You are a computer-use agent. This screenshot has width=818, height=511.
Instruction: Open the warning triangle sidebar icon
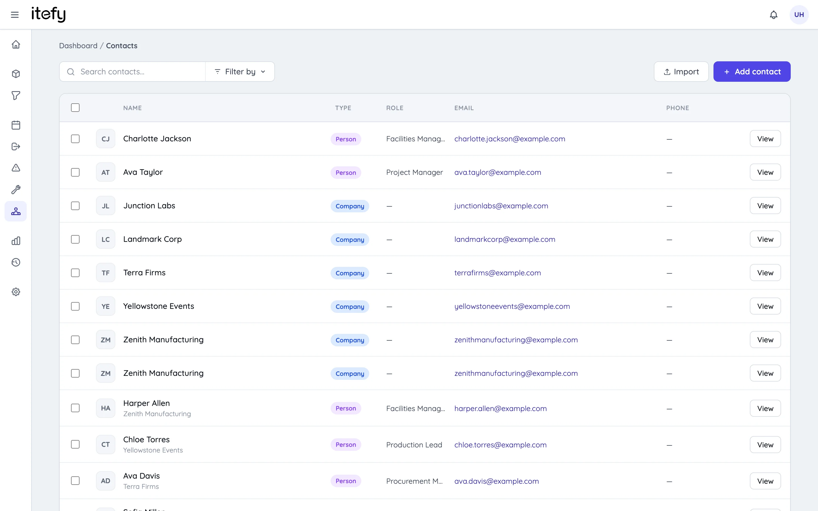[x=16, y=167]
